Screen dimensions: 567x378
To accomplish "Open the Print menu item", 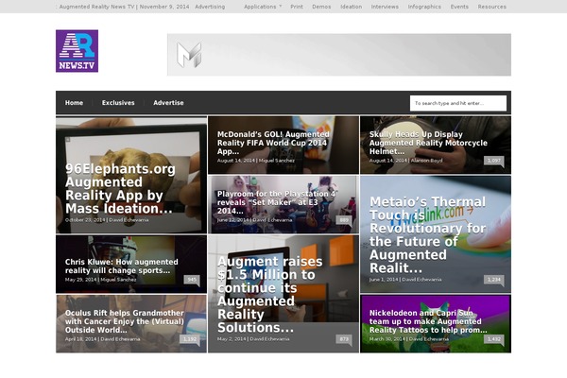I will [x=297, y=7].
